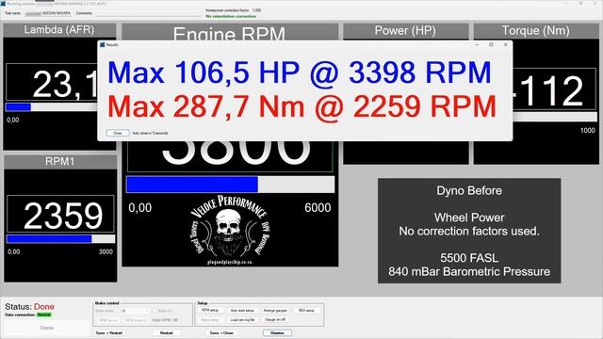
Task: Click the Status: Done label
Action: (x=29, y=307)
